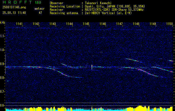Click the filename 2508131140.png
Image resolution: width=175 pixels, height=111 pixels.
point(14,7)
